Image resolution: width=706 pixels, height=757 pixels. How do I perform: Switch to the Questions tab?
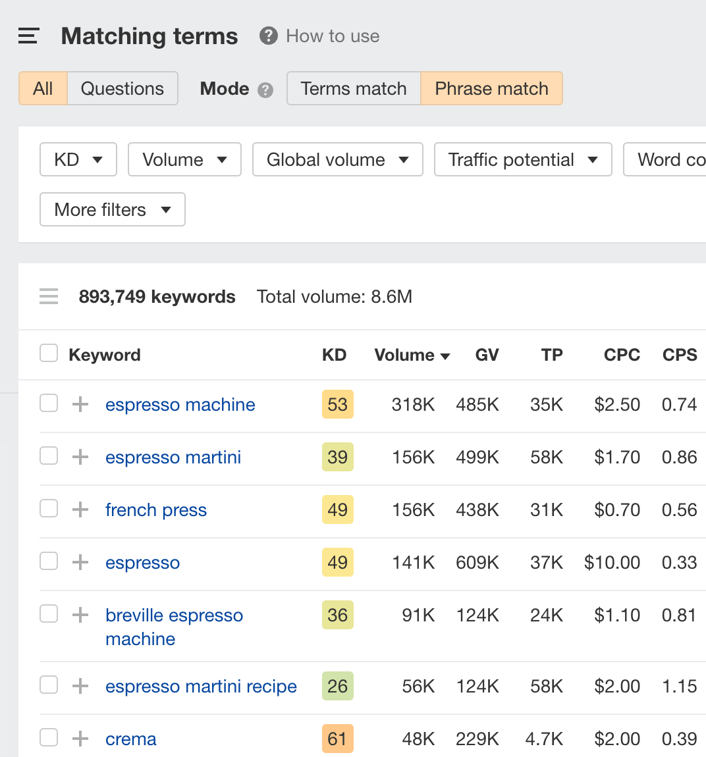(x=122, y=89)
